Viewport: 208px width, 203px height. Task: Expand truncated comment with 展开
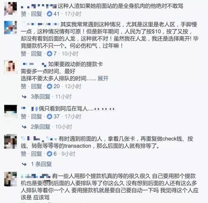coord(103,78)
